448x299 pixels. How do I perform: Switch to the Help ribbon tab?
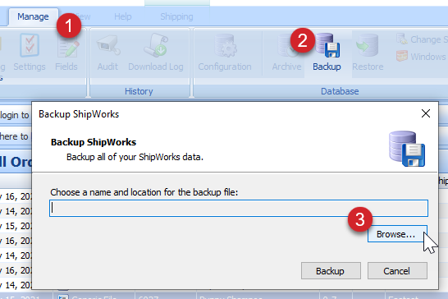pyautogui.click(x=123, y=17)
